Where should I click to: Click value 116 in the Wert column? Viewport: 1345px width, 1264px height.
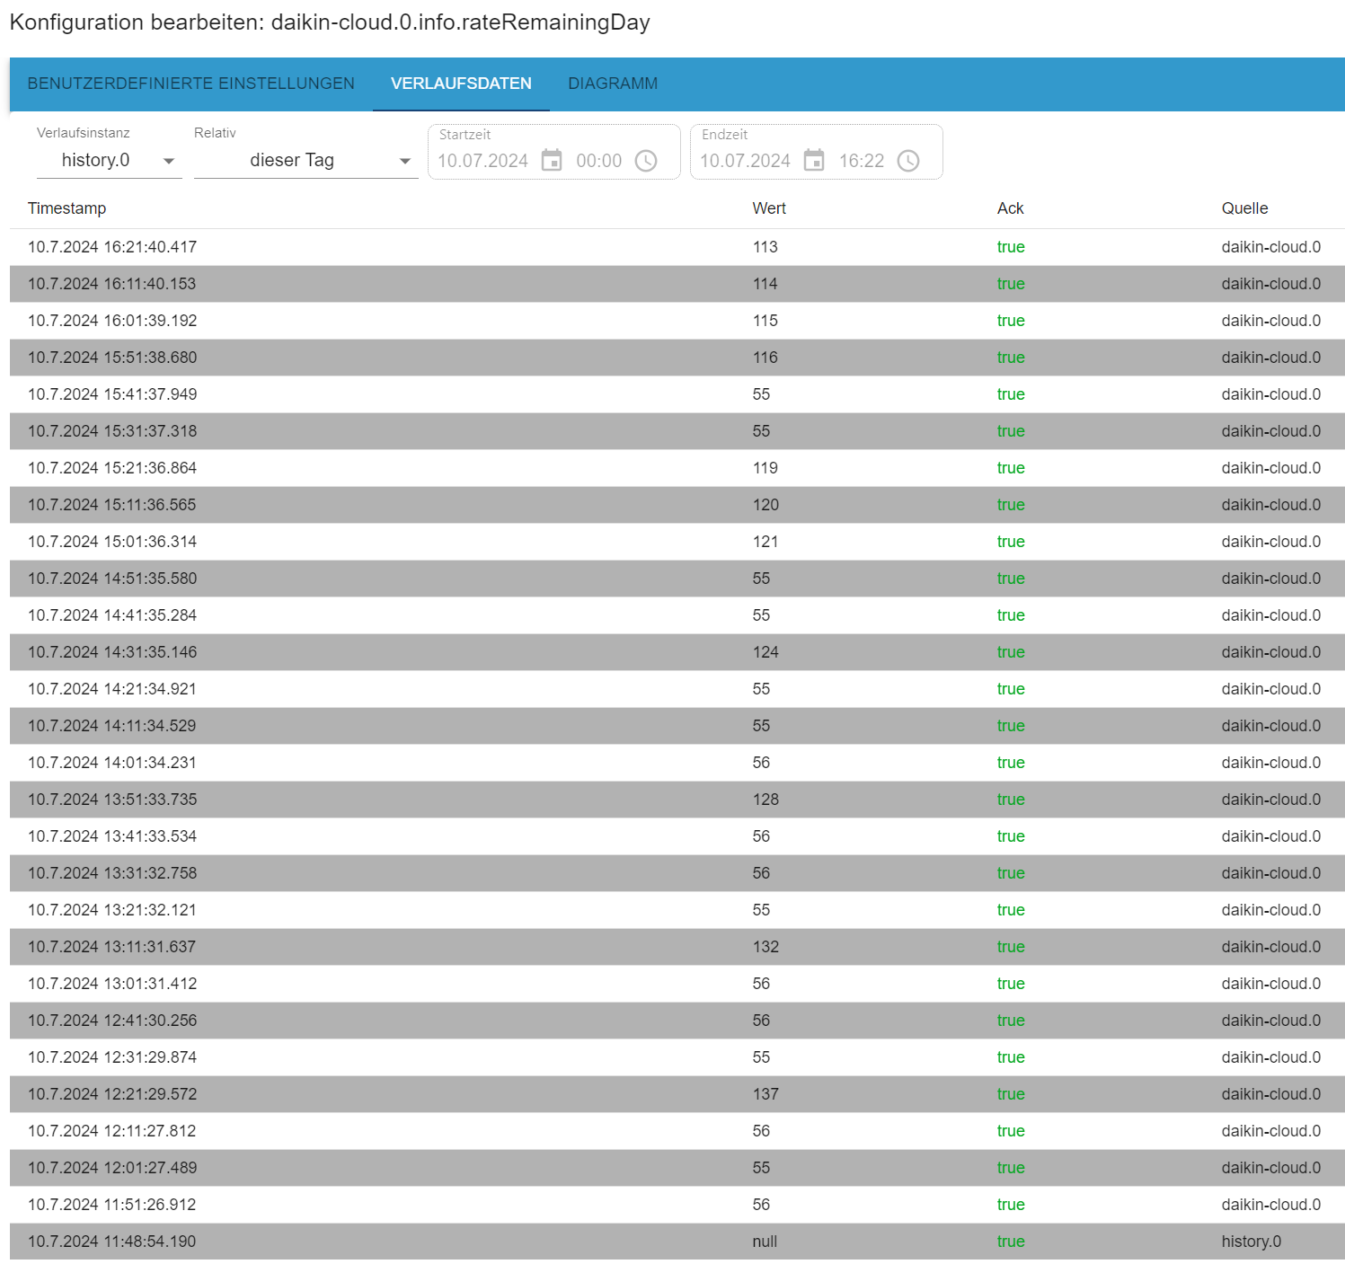[765, 358]
